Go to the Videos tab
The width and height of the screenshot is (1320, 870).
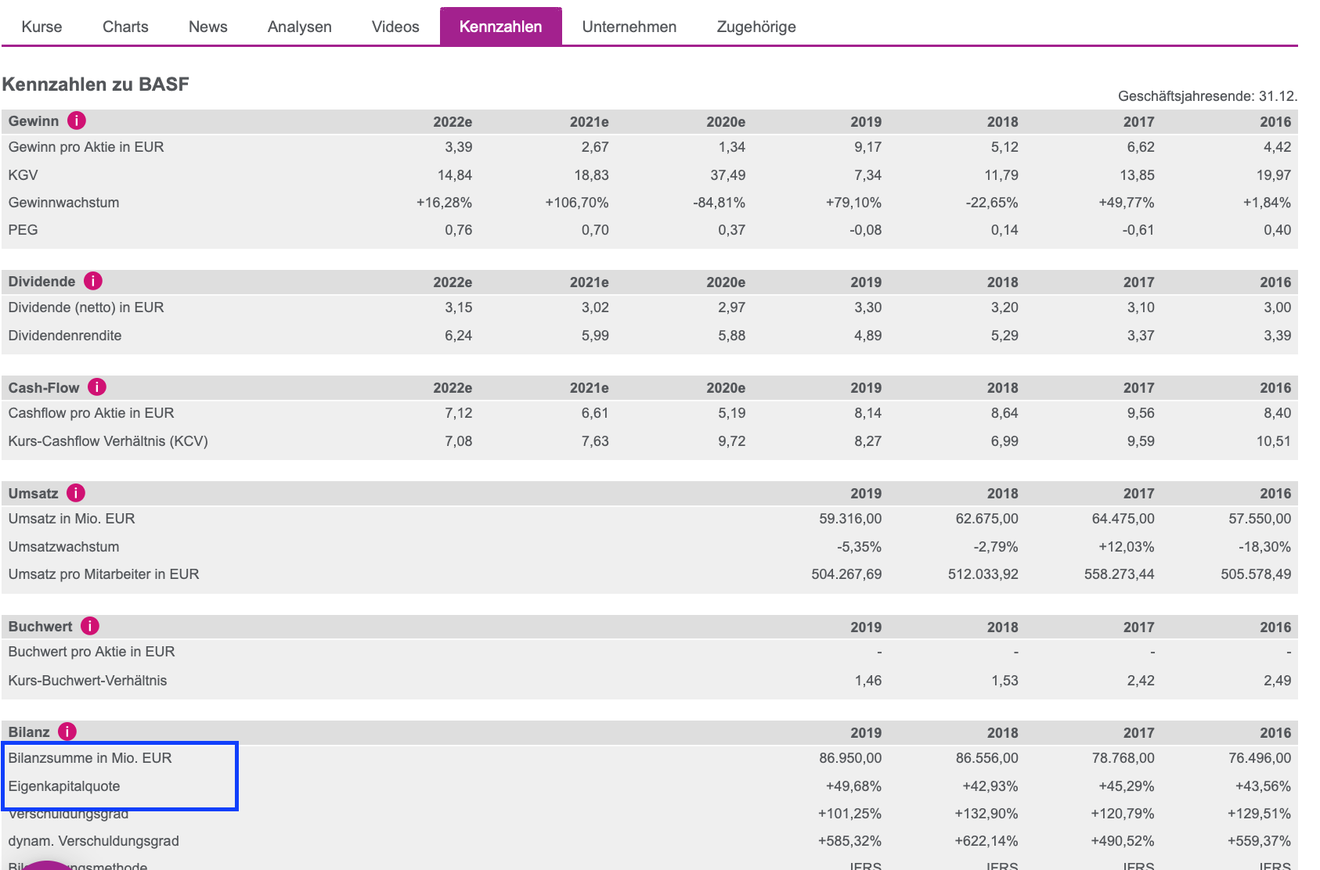pyautogui.click(x=395, y=27)
